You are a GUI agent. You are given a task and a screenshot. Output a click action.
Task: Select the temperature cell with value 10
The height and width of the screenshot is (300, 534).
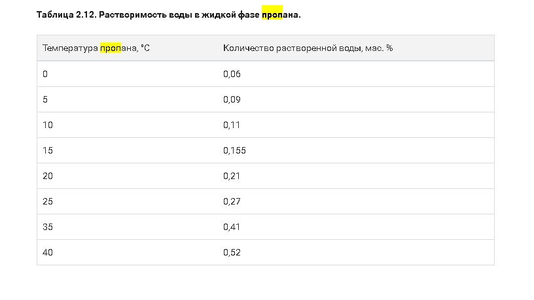[x=48, y=125]
